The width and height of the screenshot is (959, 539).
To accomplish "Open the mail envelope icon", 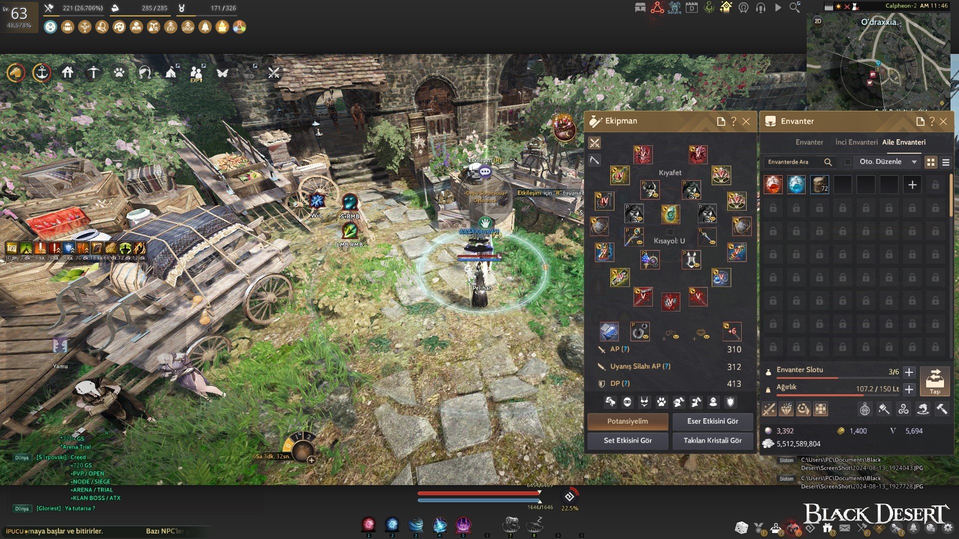I will coord(845,528).
